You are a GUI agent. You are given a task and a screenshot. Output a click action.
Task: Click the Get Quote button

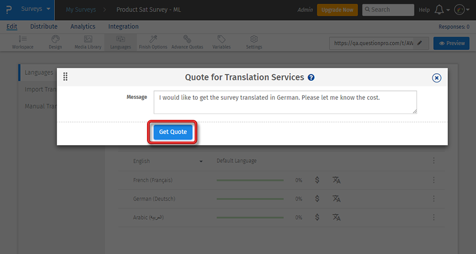click(173, 132)
